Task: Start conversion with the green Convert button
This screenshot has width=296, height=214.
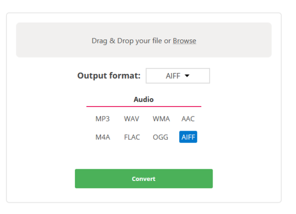Action: (x=144, y=178)
